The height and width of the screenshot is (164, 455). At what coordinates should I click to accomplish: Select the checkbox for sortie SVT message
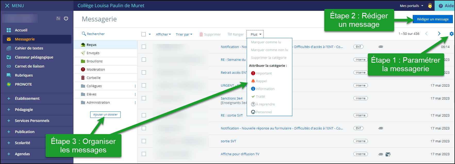(x=144, y=141)
